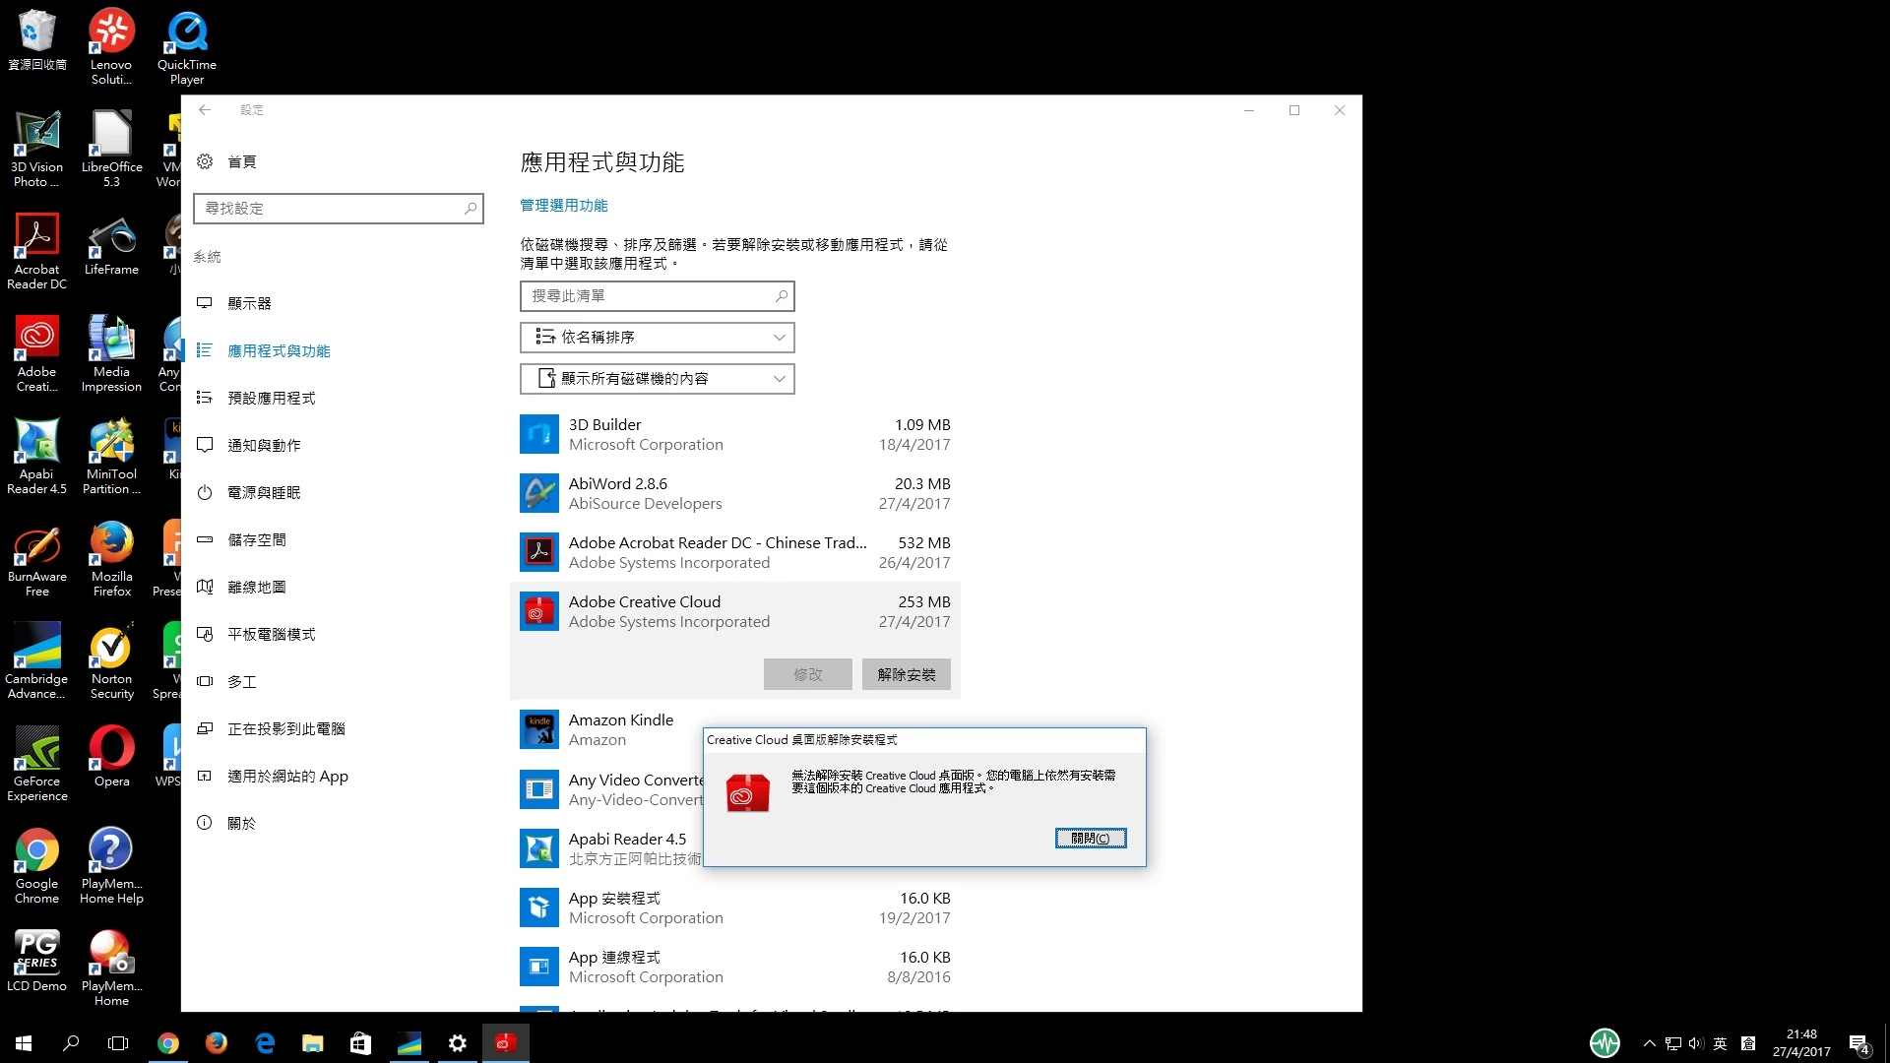Click the Amazon Kindle app icon

538,729
